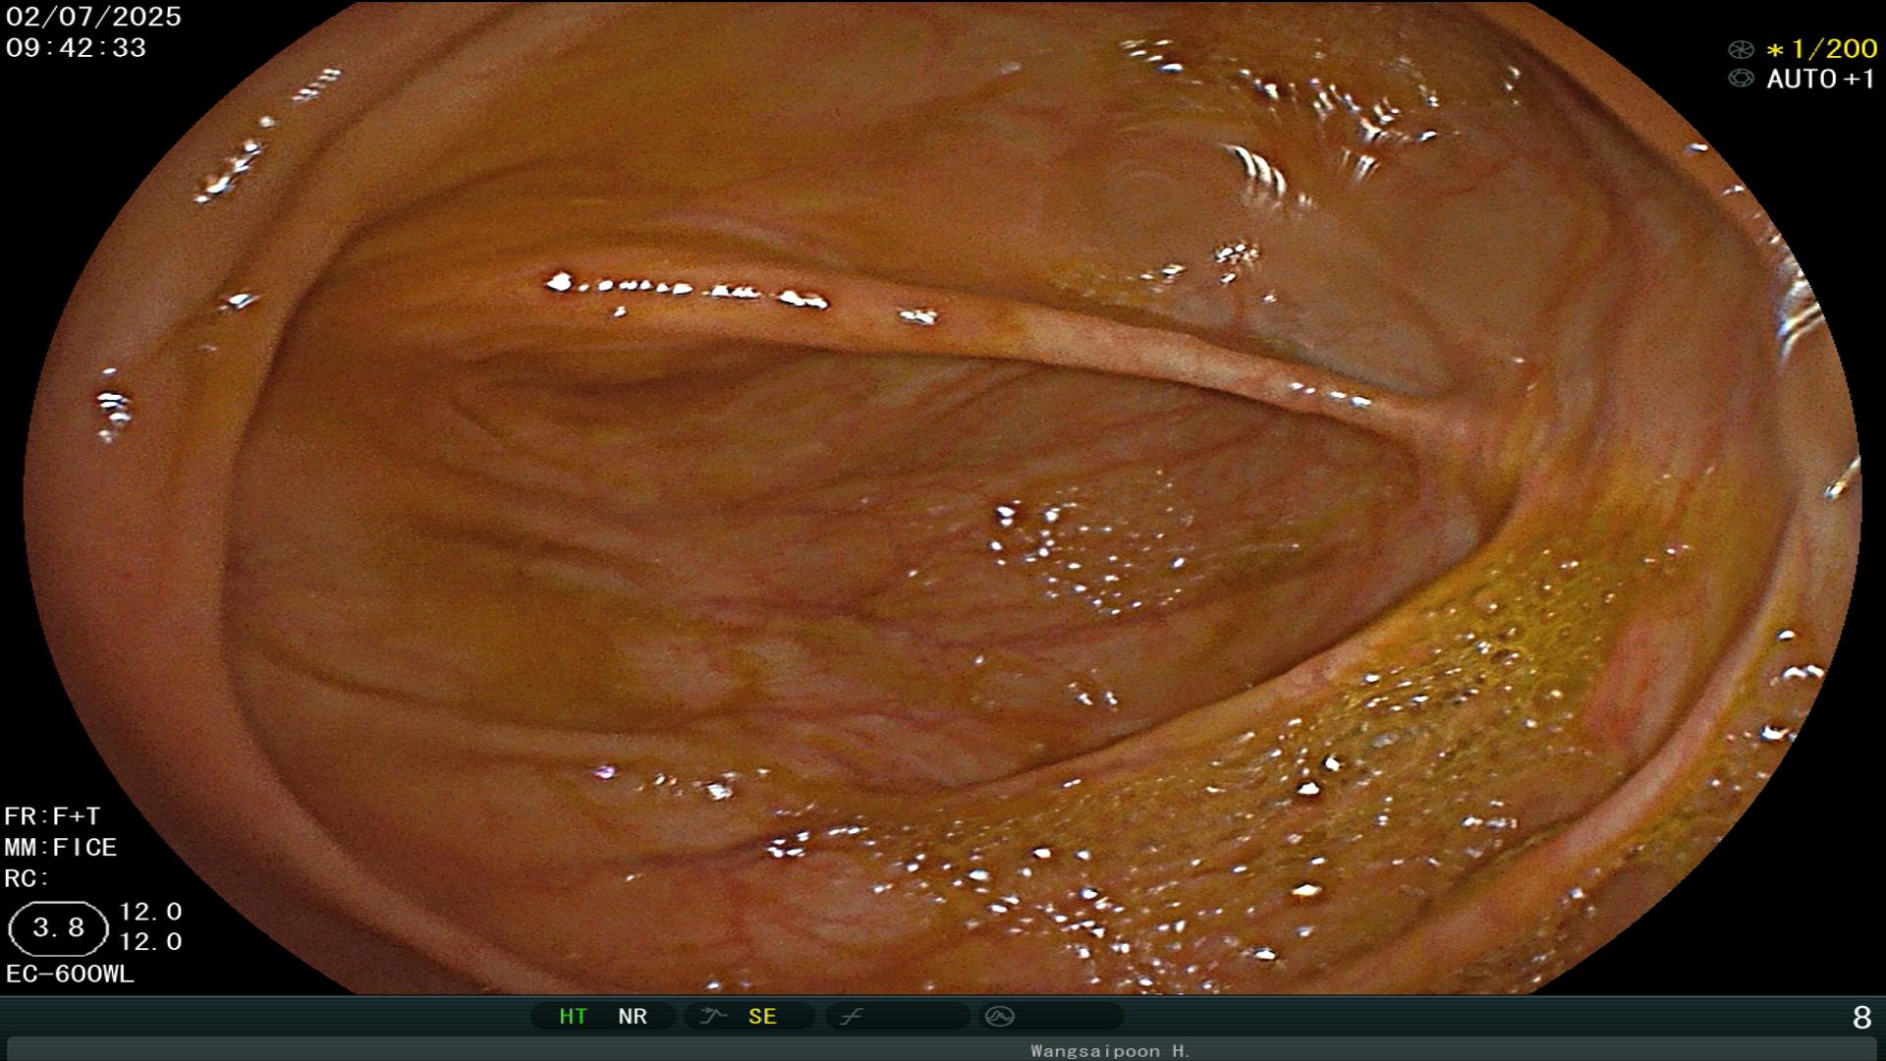Click the date 02/07/2025
Viewport: 1886px width, 1061px height.
click(93, 17)
